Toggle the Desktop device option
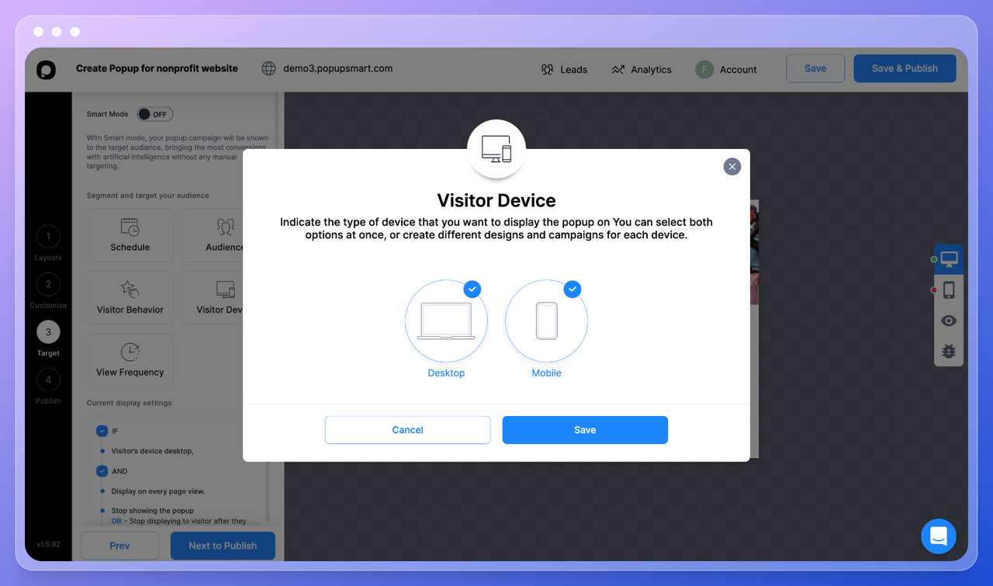The image size is (993, 586). pos(446,321)
